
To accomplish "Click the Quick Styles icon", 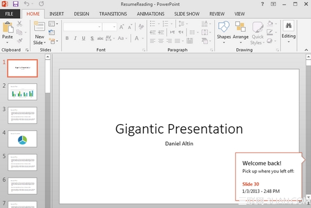I will click(258, 27).
